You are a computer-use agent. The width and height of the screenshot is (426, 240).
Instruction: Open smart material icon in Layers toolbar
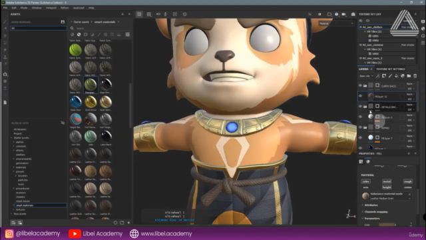click(x=403, y=76)
